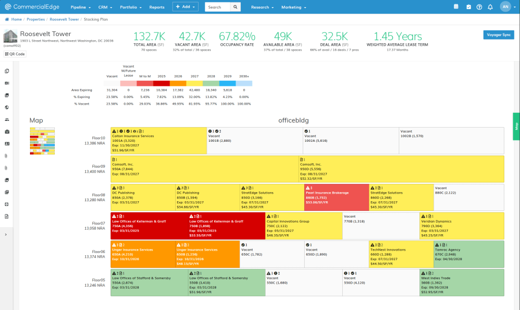The image size is (520, 310).
Task: Click the Vacant W/Future Lease pink swatch
Action: coord(128,84)
